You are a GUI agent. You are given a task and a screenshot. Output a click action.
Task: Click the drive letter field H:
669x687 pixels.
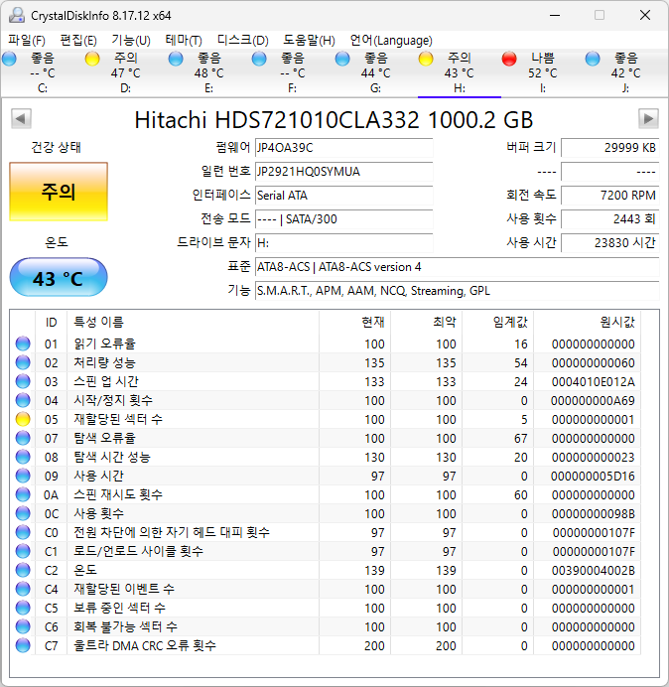[343, 243]
